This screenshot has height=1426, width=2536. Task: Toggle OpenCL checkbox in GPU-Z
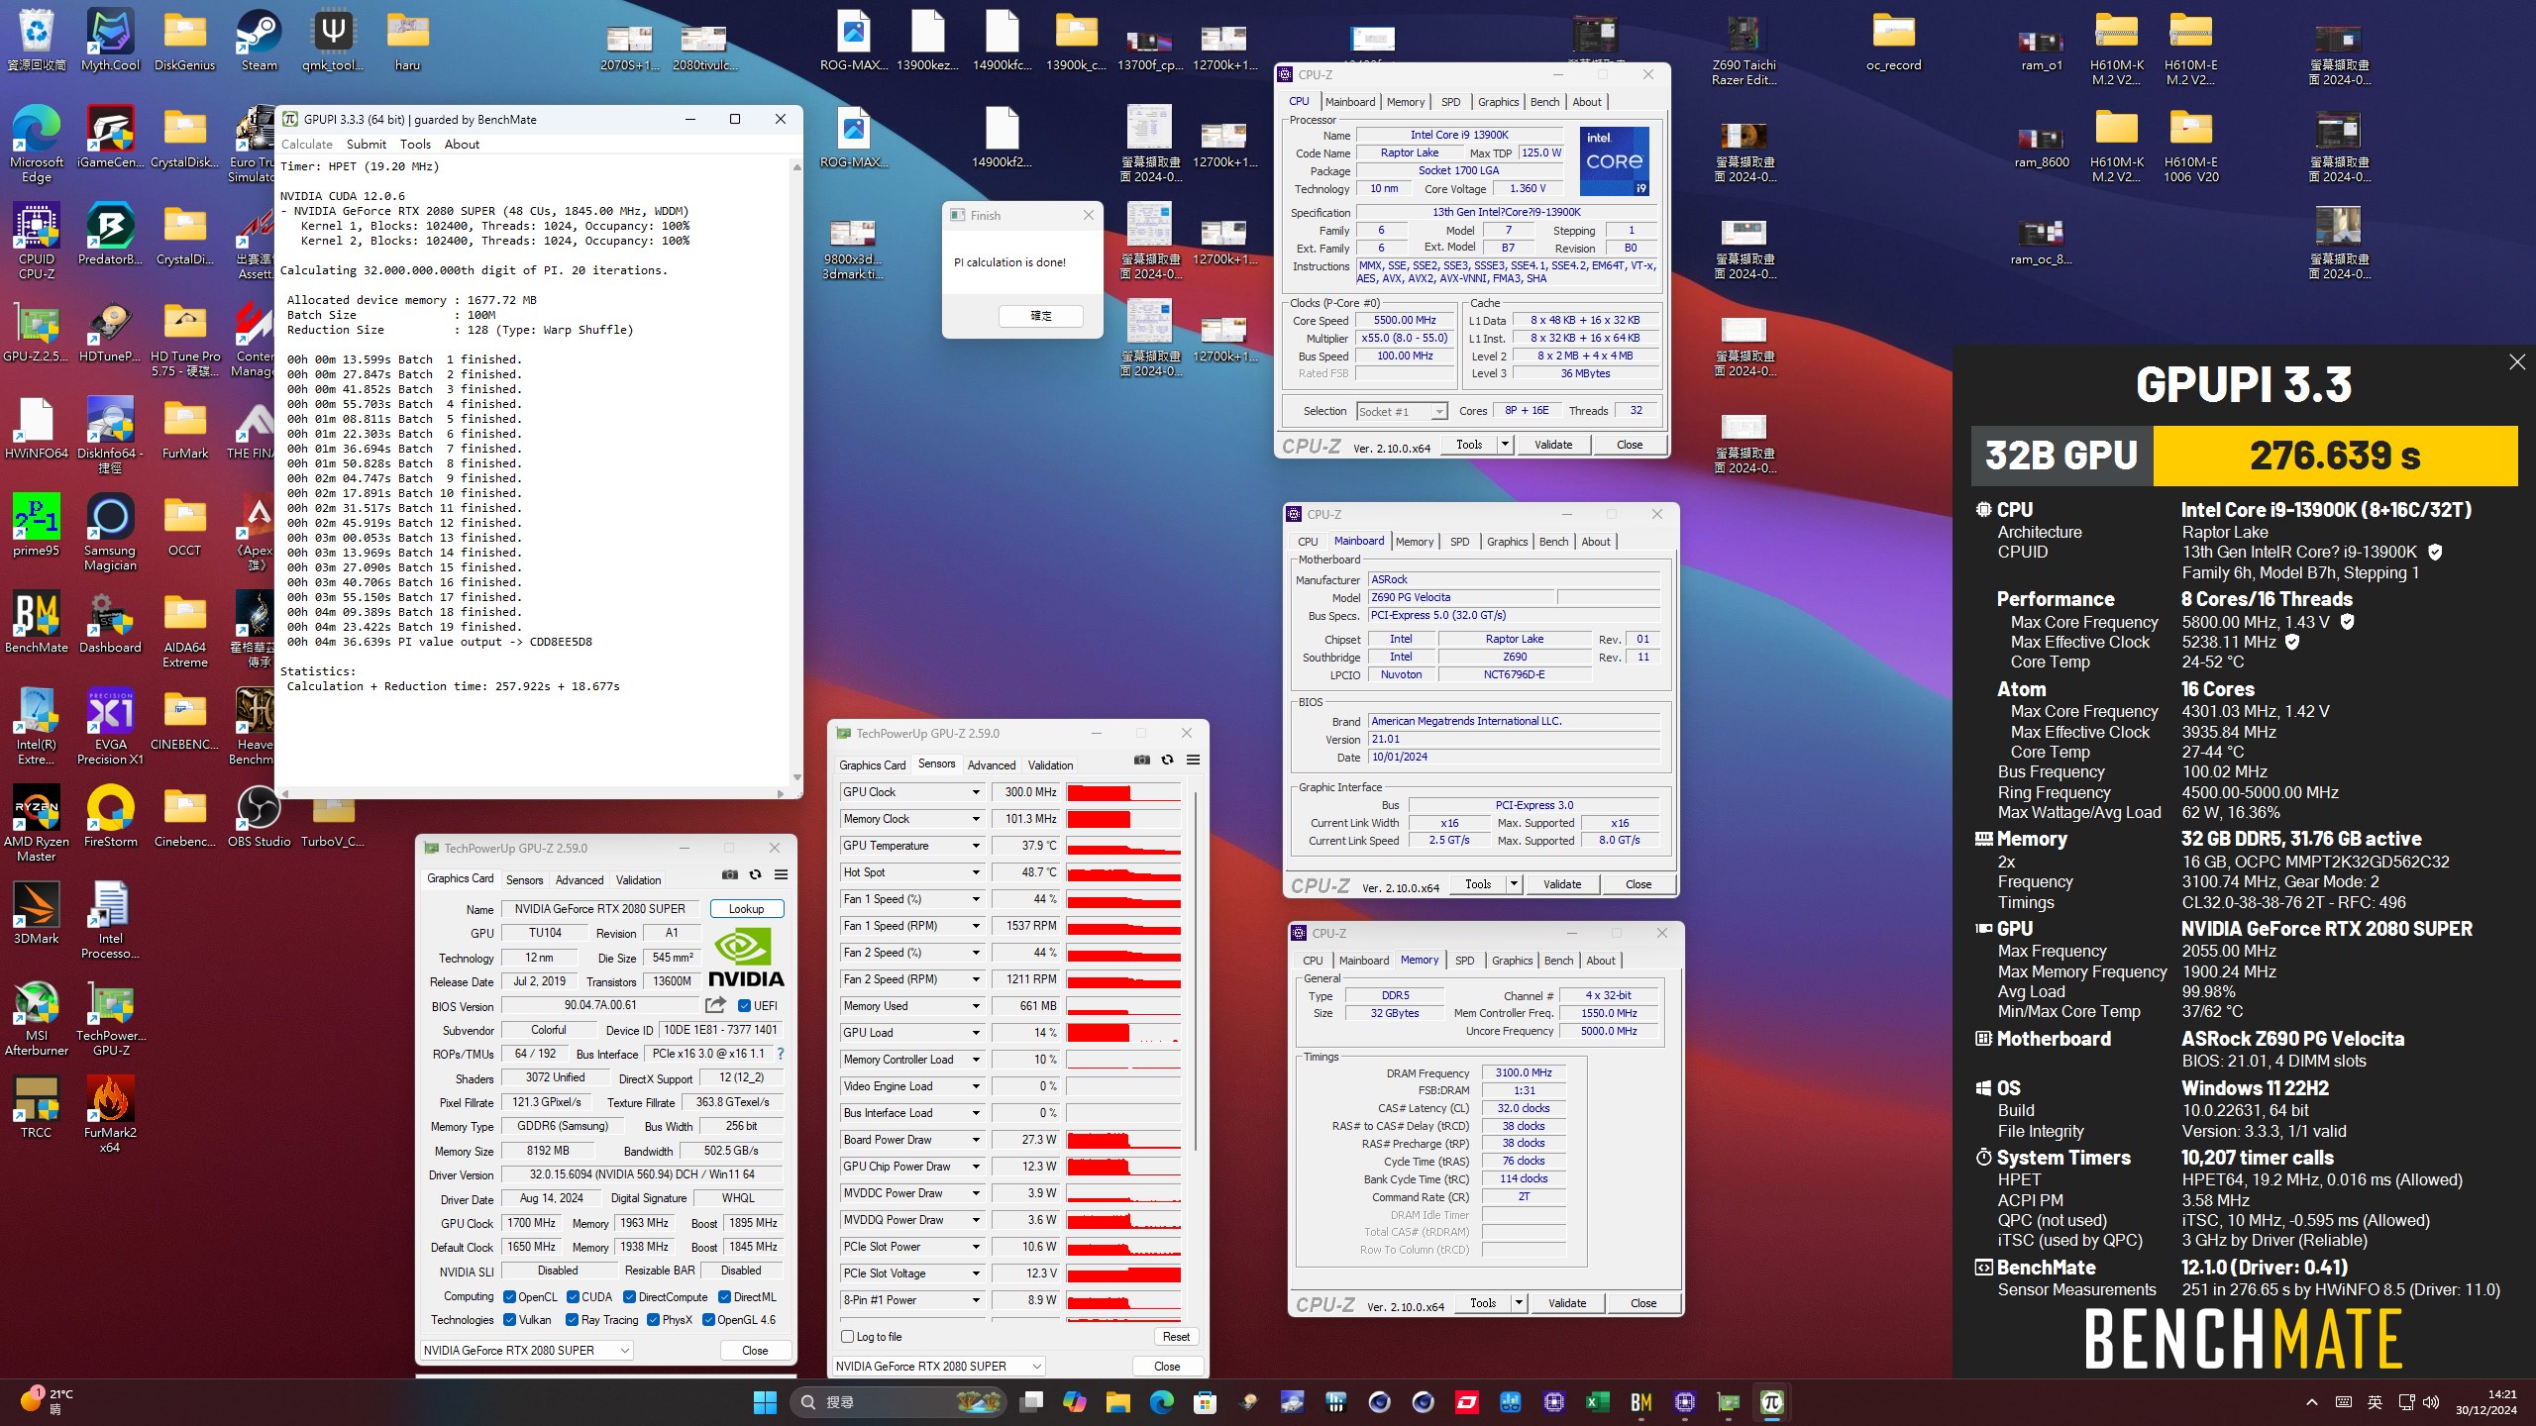tap(509, 1296)
